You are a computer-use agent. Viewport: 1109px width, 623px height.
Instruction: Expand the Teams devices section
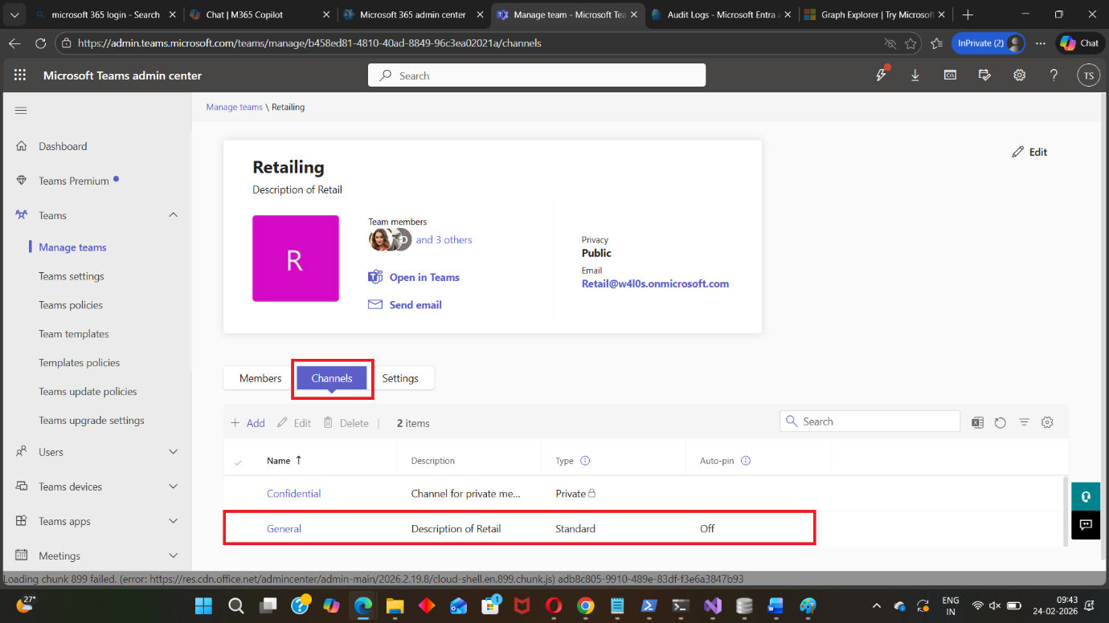pyautogui.click(x=173, y=487)
